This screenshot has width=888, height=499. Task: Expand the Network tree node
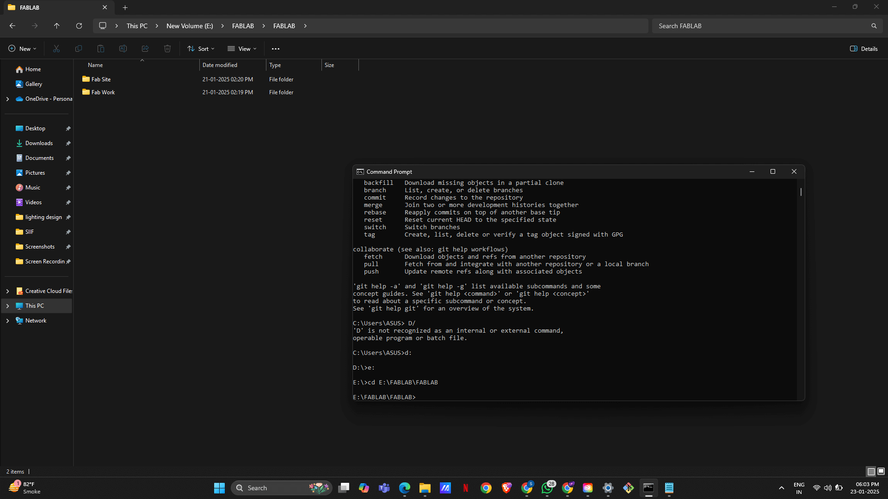click(7, 321)
